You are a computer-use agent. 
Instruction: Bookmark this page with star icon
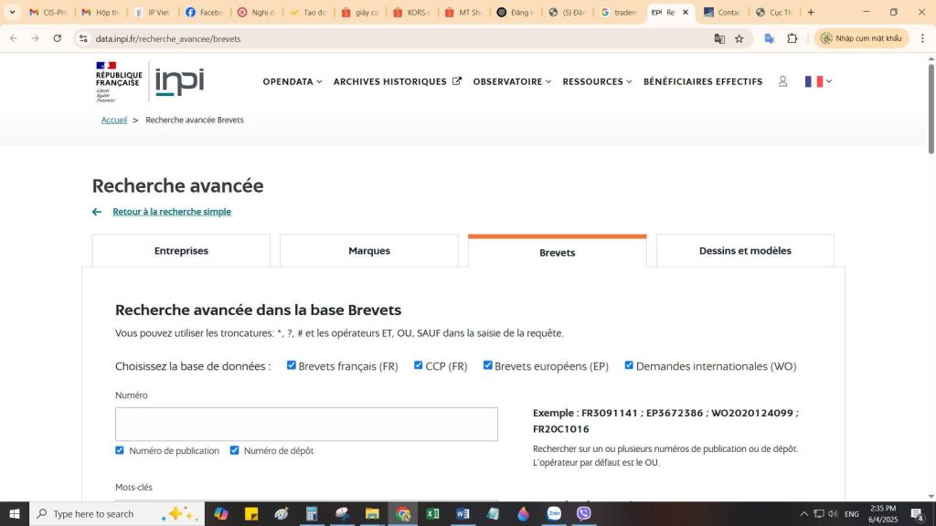(x=739, y=38)
